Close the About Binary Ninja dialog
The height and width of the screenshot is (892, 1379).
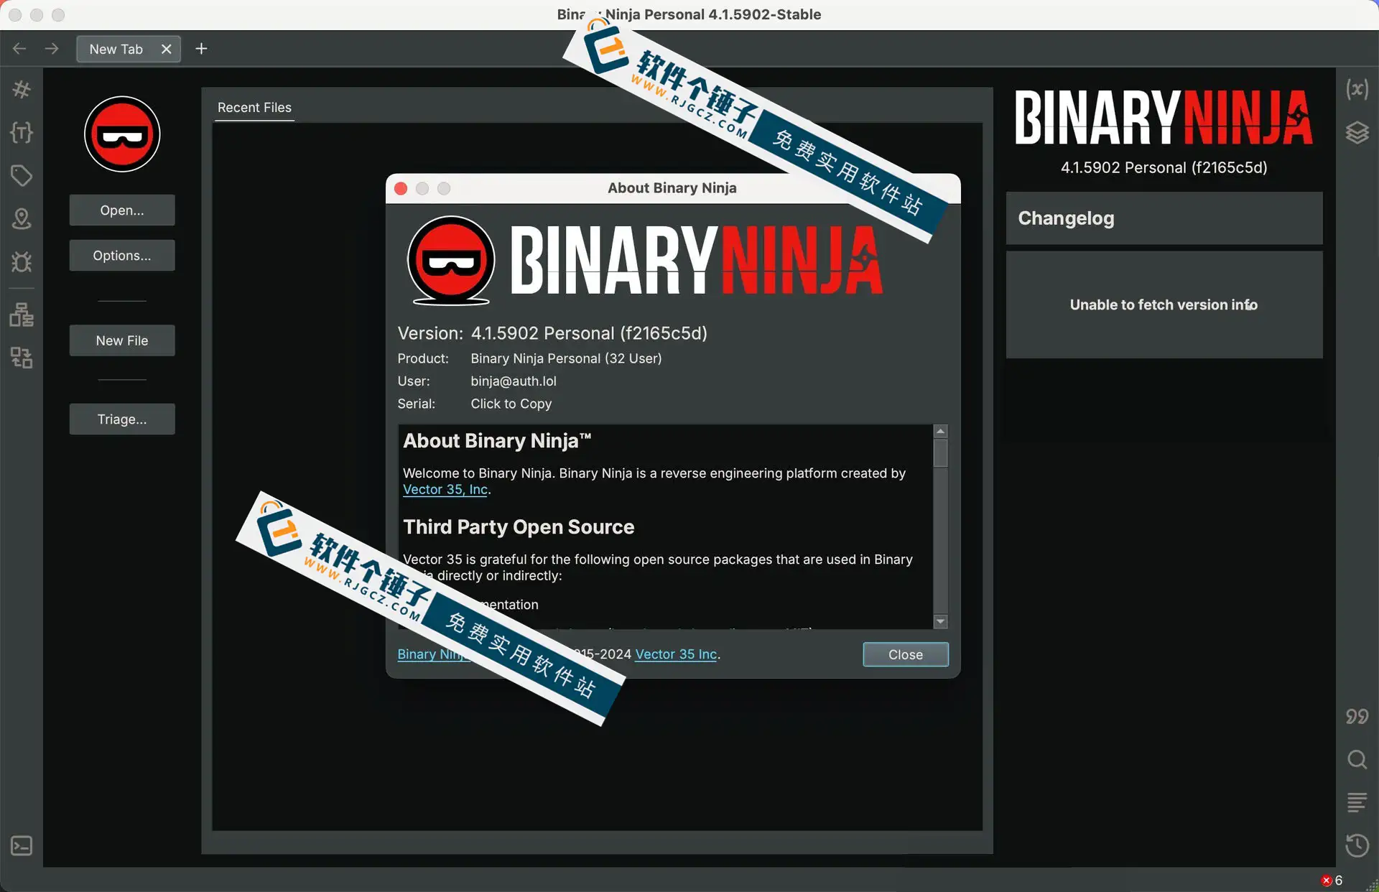tap(906, 654)
